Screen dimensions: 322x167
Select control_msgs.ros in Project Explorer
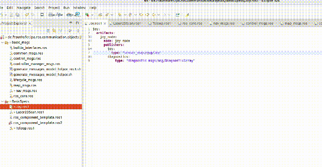pyautogui.click(x=27, y=58)
